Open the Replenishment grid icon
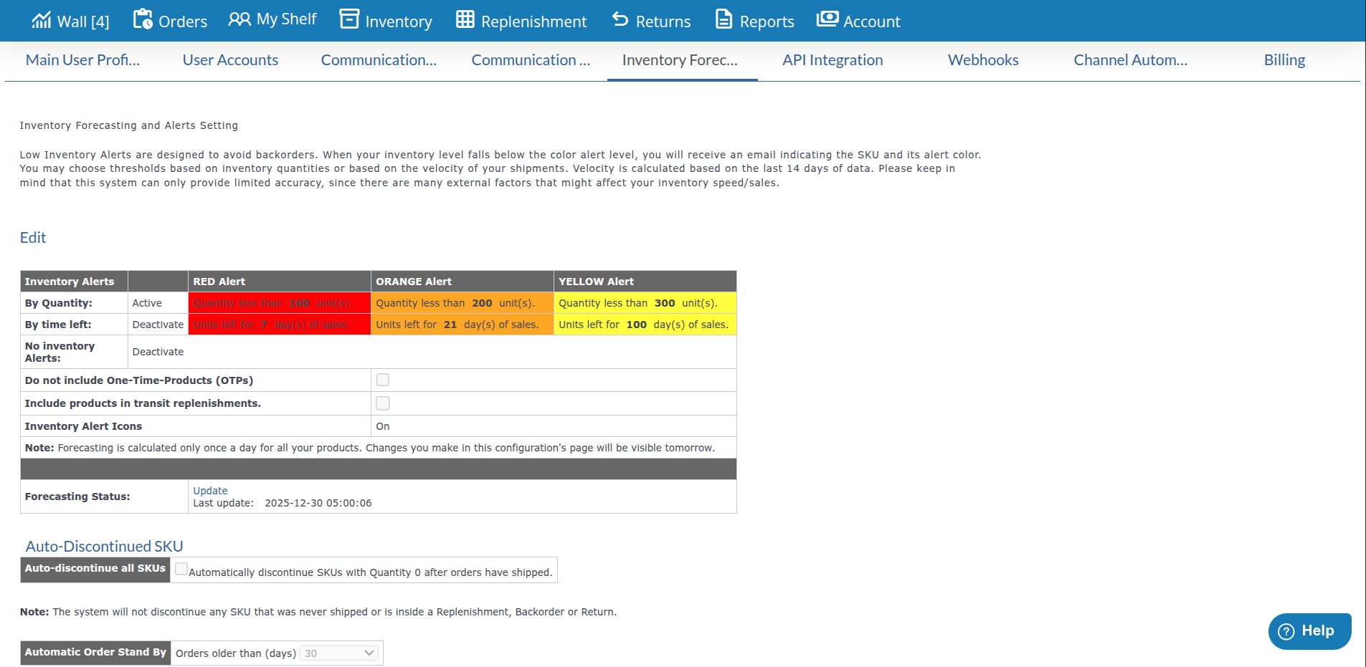The width and height of the screenshot is (1366, 667). pos(463,20)
